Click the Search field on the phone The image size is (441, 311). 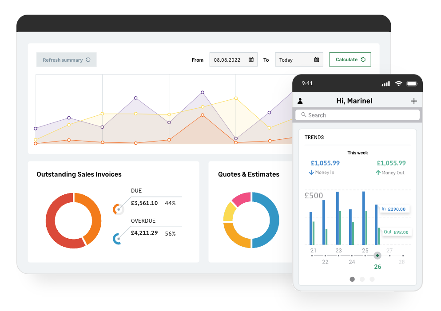tap(358, 115)
